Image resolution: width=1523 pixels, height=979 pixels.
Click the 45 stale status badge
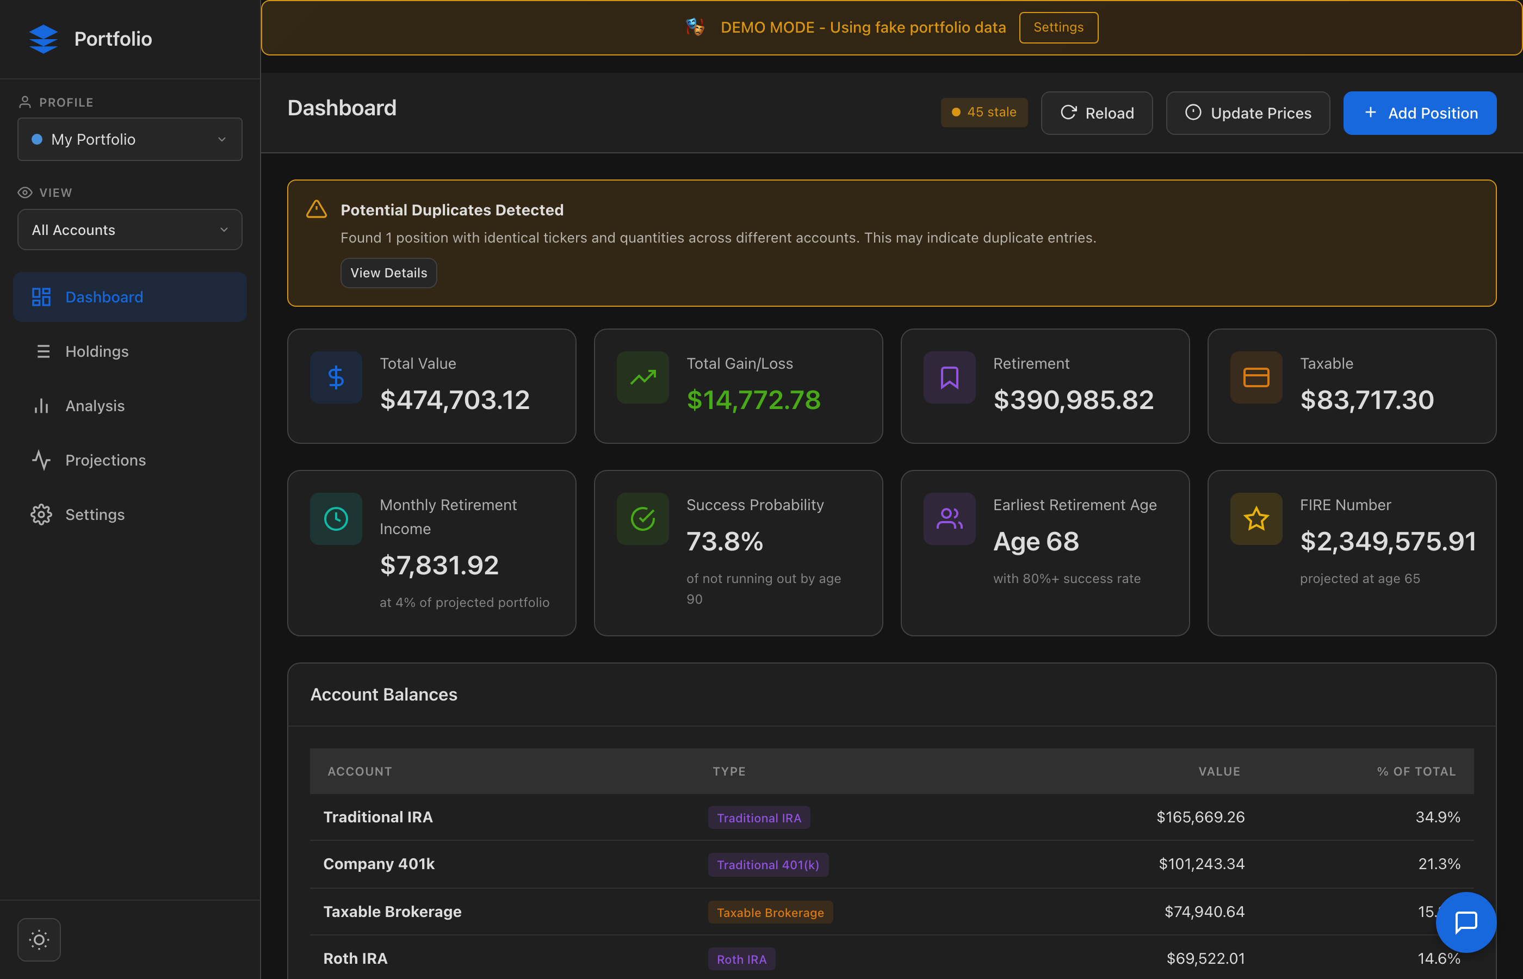[x=984, y=113]
